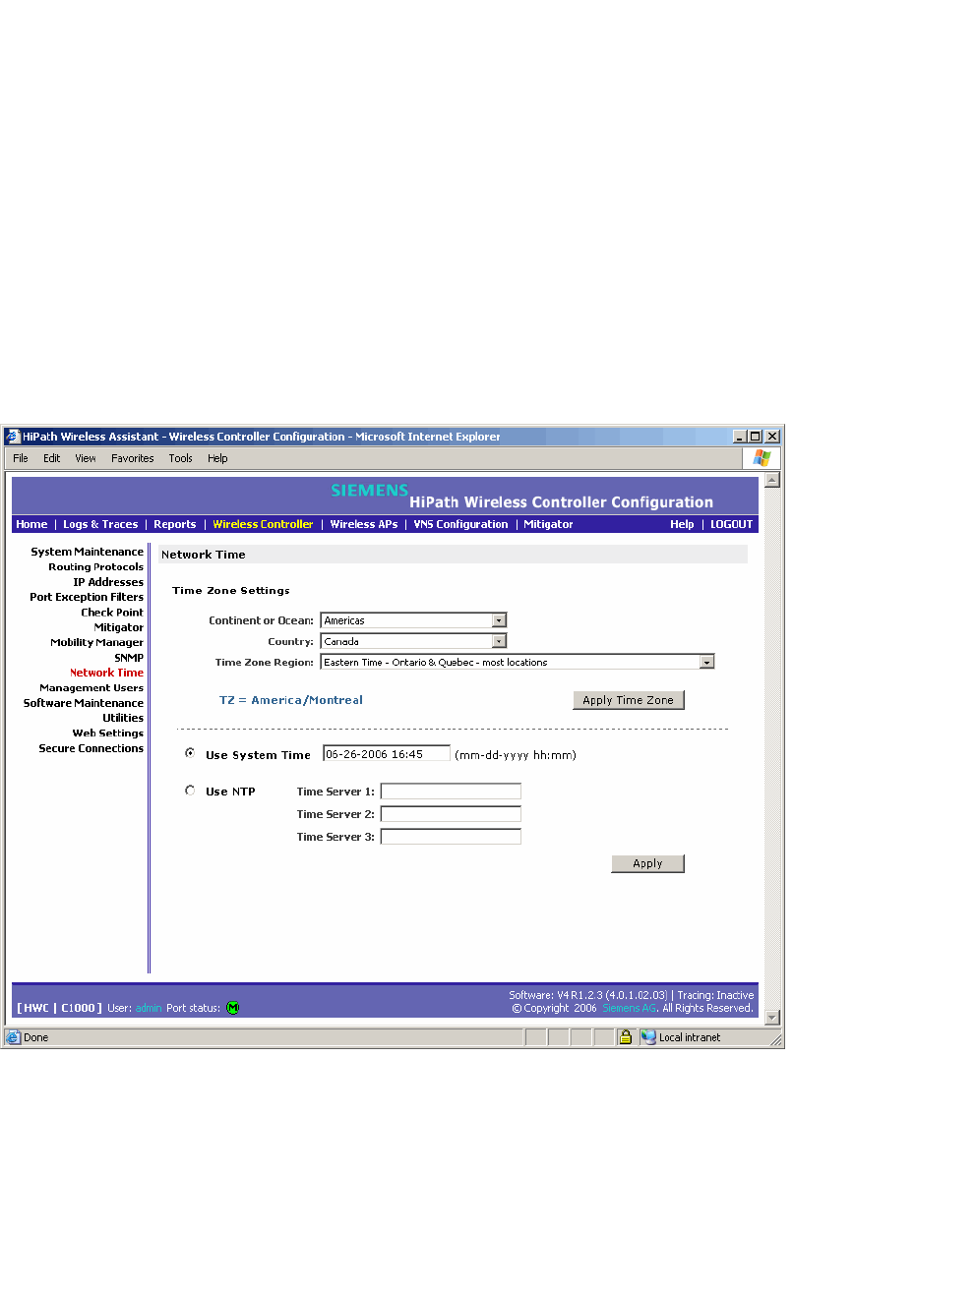Click the Help link in navigation bar

682,525
